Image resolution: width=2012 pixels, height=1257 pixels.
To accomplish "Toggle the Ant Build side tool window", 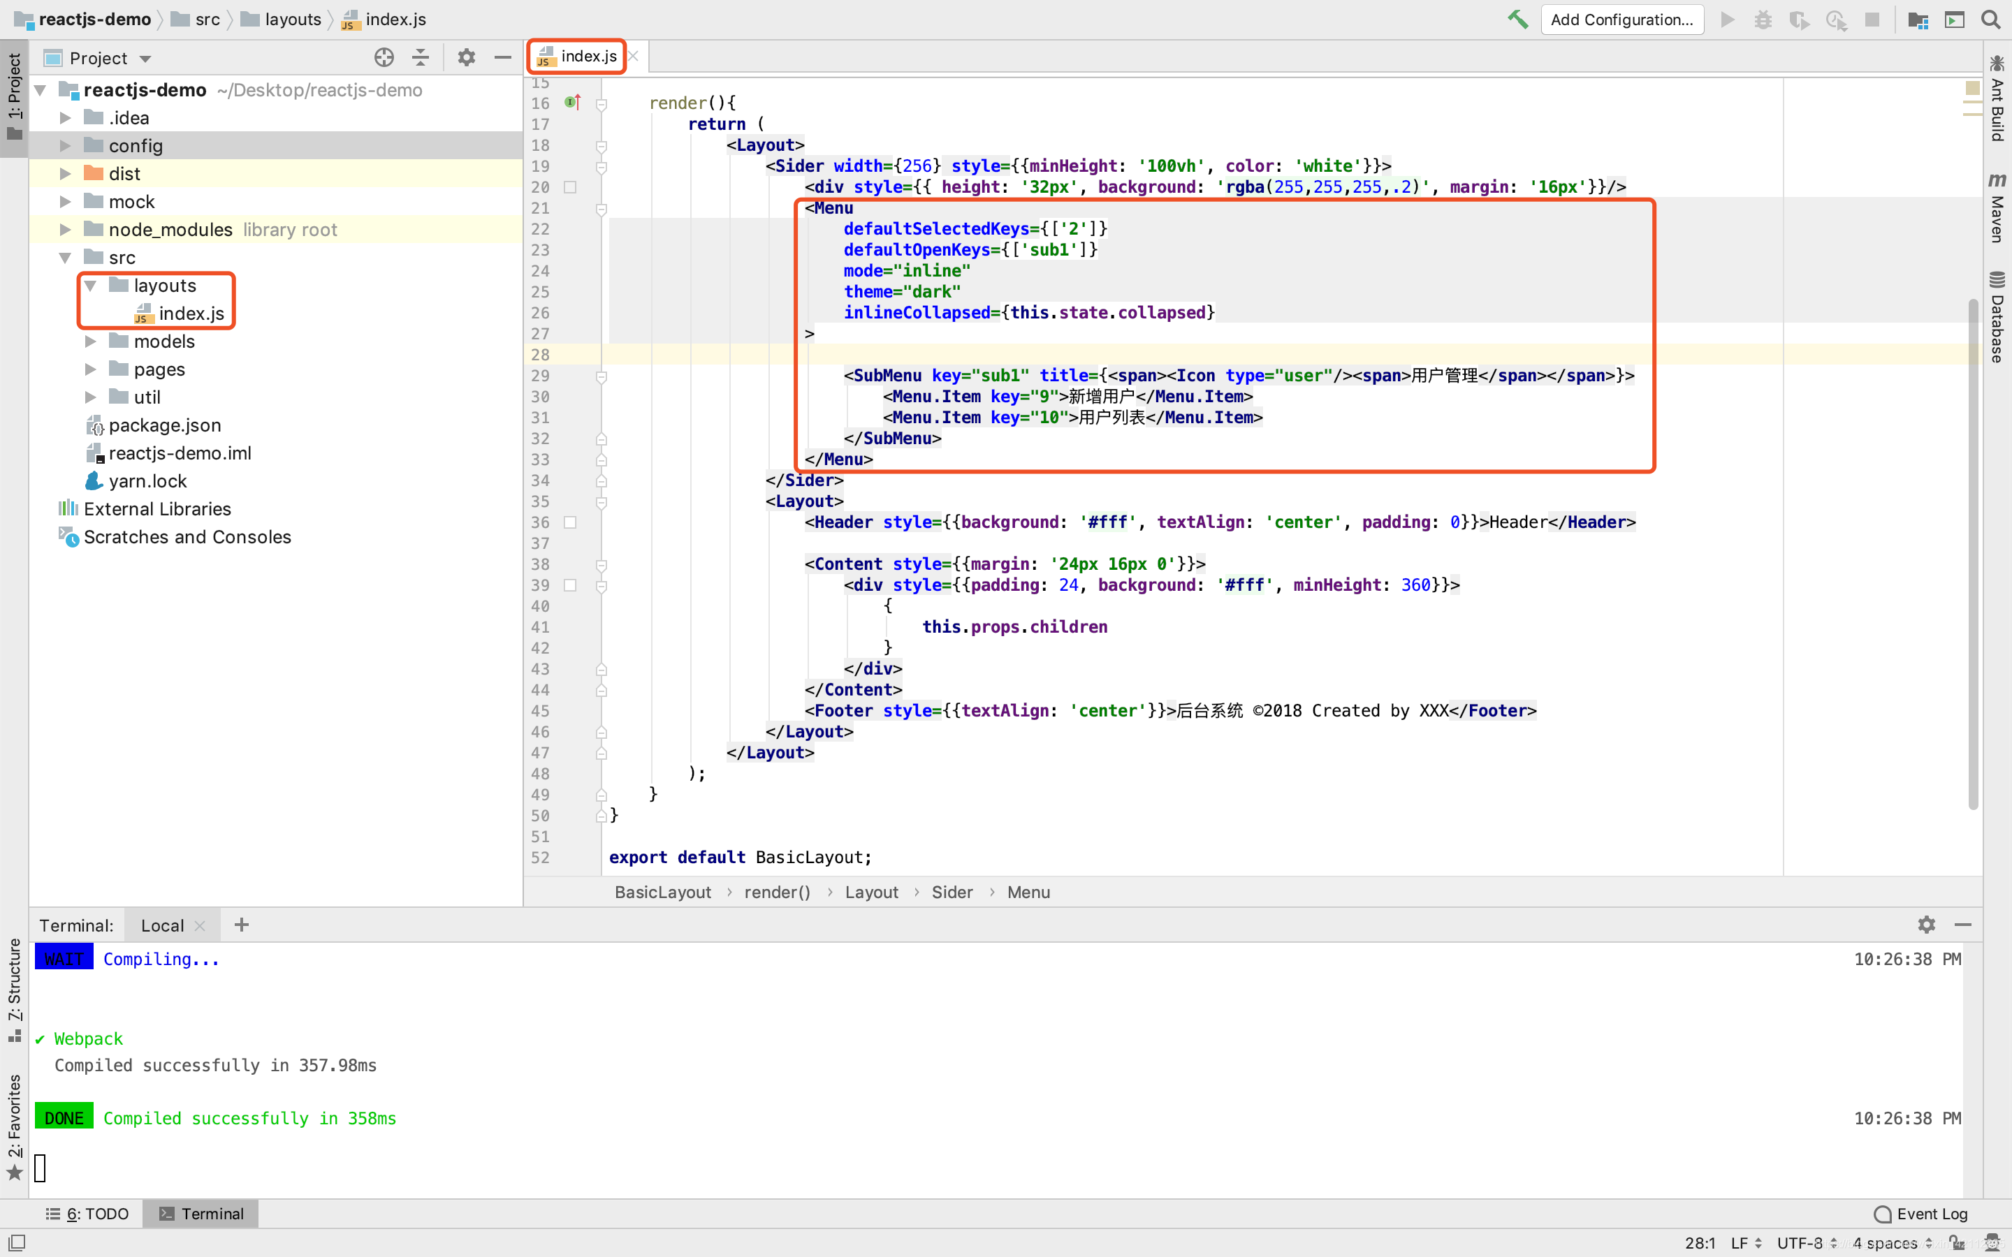I will pos(1997,98).
